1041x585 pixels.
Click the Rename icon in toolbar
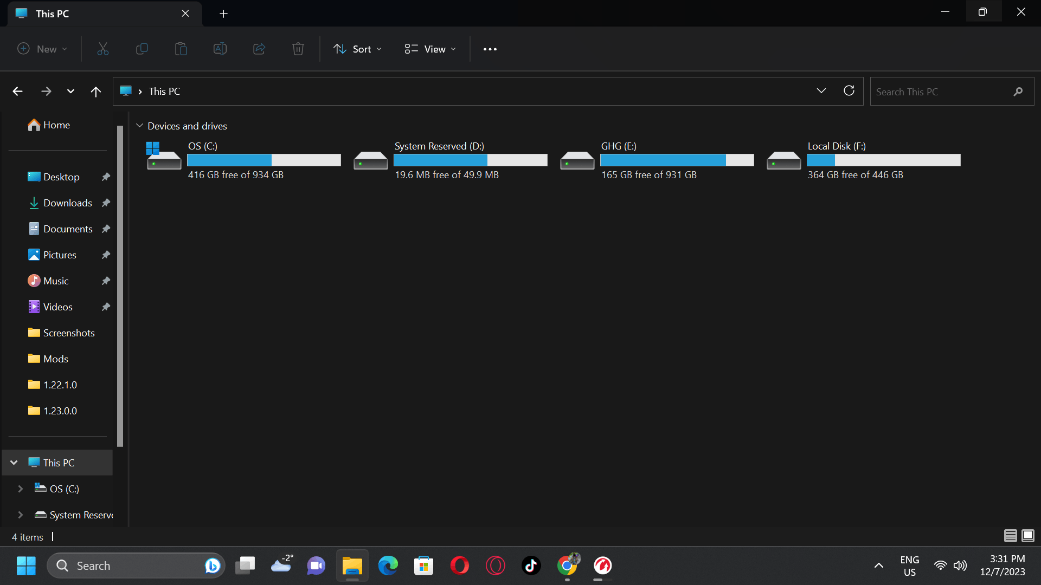point(220,49)
